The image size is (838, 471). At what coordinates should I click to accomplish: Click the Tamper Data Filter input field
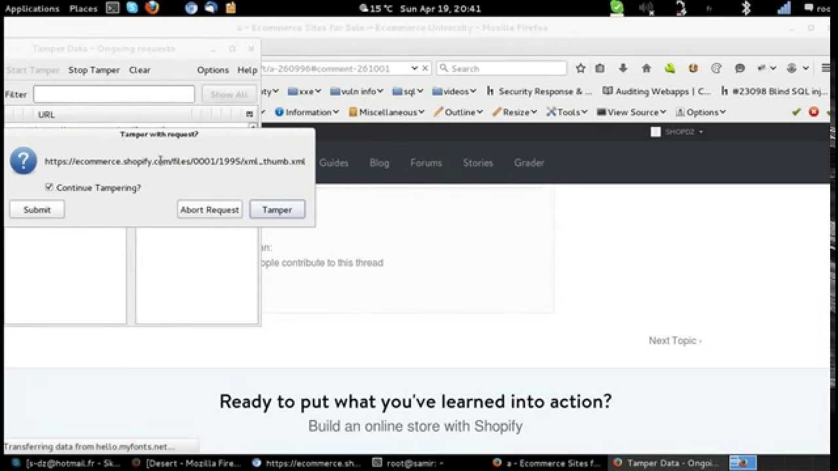[x=114, y=94]
